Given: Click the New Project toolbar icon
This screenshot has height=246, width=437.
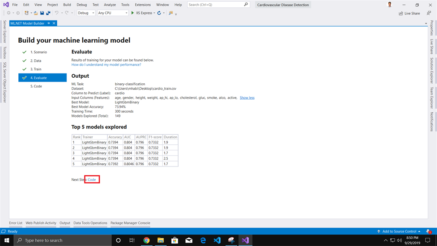Looking at the screenshot, I should click(x=26, y=13).
